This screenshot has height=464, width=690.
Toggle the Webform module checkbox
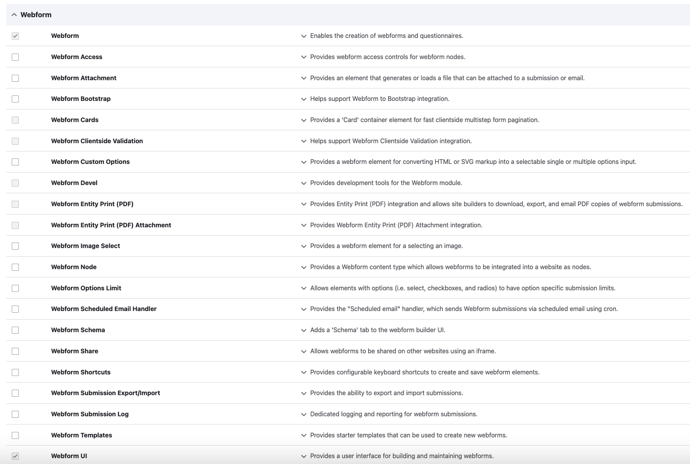coord(15,36)
